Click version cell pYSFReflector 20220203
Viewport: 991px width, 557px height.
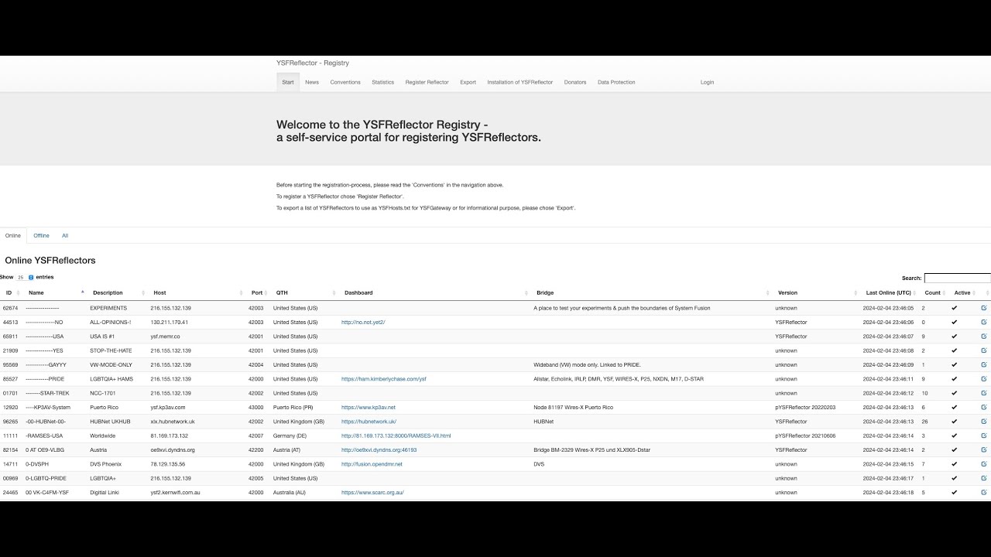[x=805, y=407]
